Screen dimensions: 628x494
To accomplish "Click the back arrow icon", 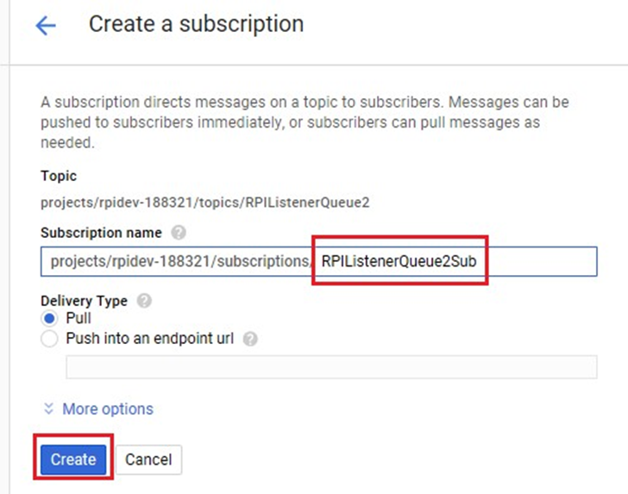I will [46, 25].
